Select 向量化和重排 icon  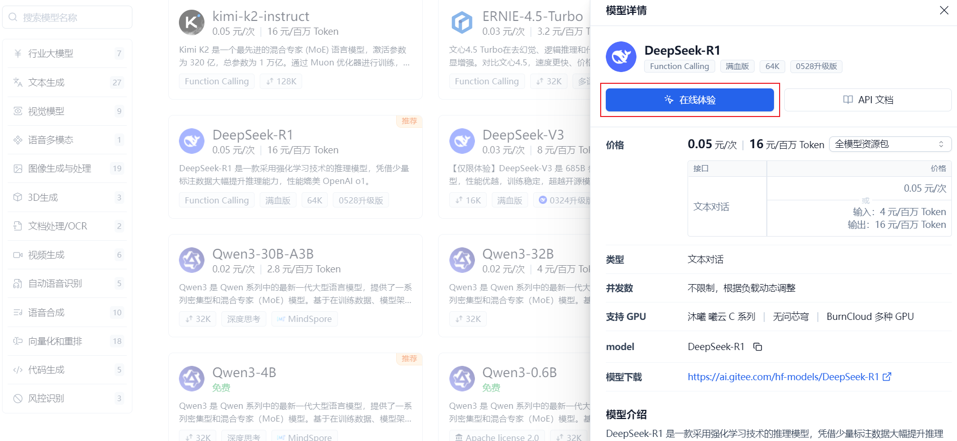(18, 341)
